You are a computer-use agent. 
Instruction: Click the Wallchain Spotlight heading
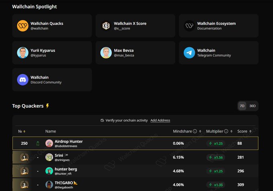[35, 6]
